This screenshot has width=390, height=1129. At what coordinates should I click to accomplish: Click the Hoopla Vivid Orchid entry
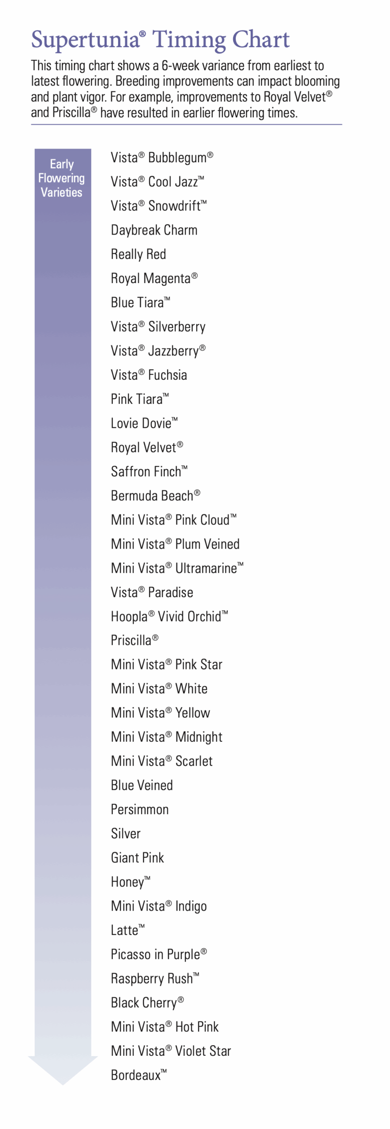coord(169,616)
